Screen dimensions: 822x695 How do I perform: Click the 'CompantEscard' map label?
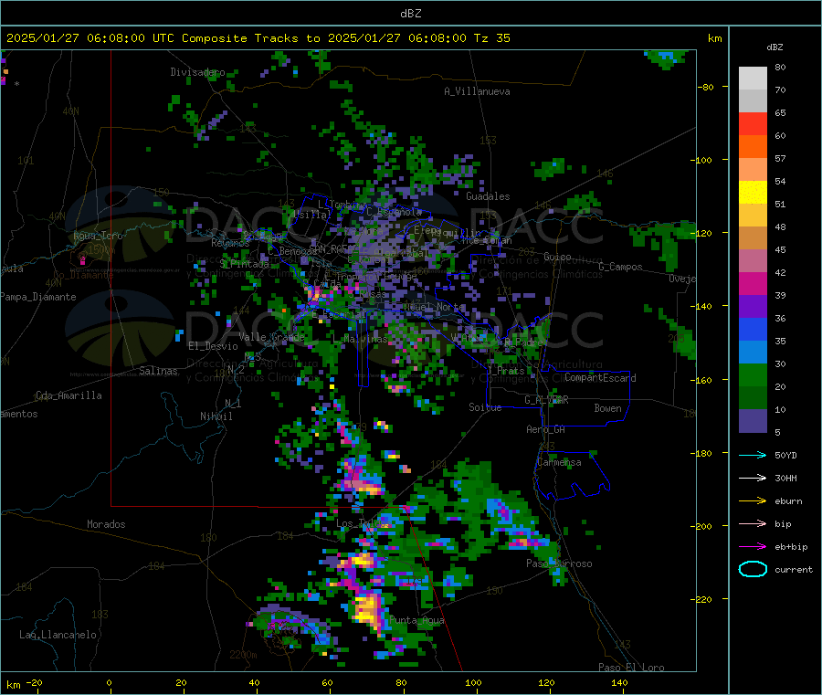(600, 377)
